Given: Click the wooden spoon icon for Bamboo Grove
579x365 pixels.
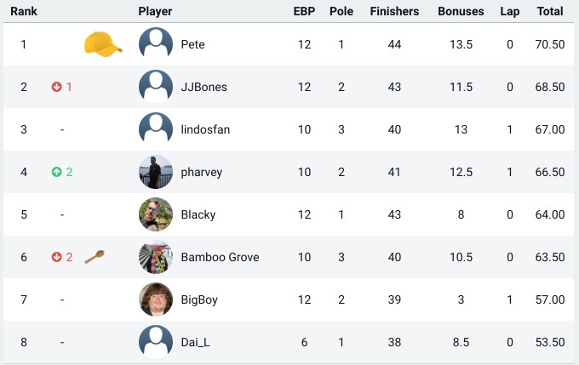Looking at the screenshot, I should [x=95, y=256].
